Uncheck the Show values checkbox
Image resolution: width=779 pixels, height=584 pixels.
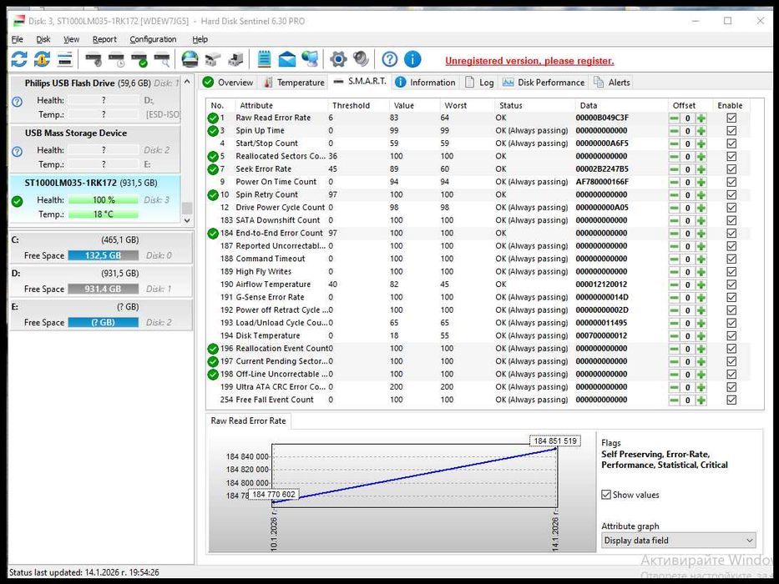[606, 495]
